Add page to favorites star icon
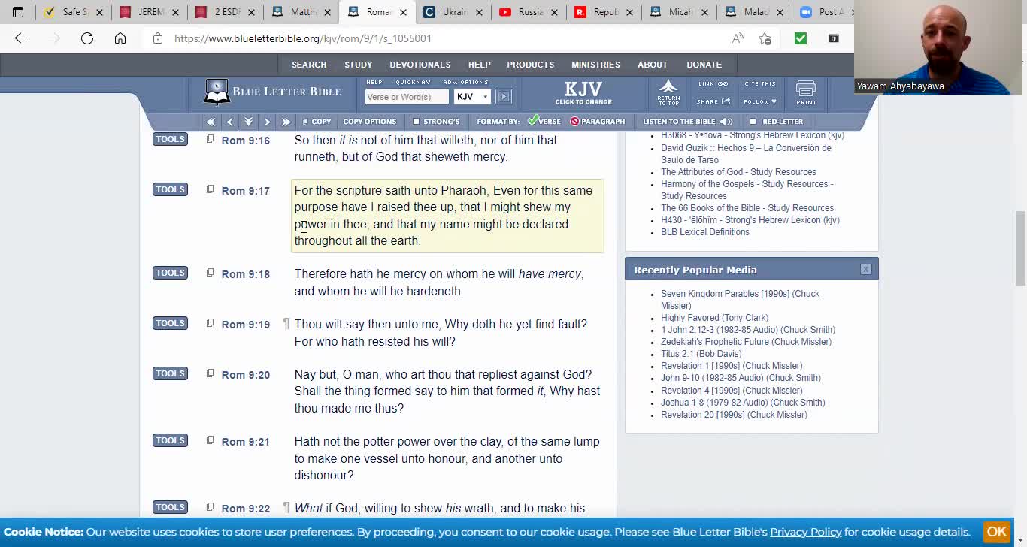 765,38
